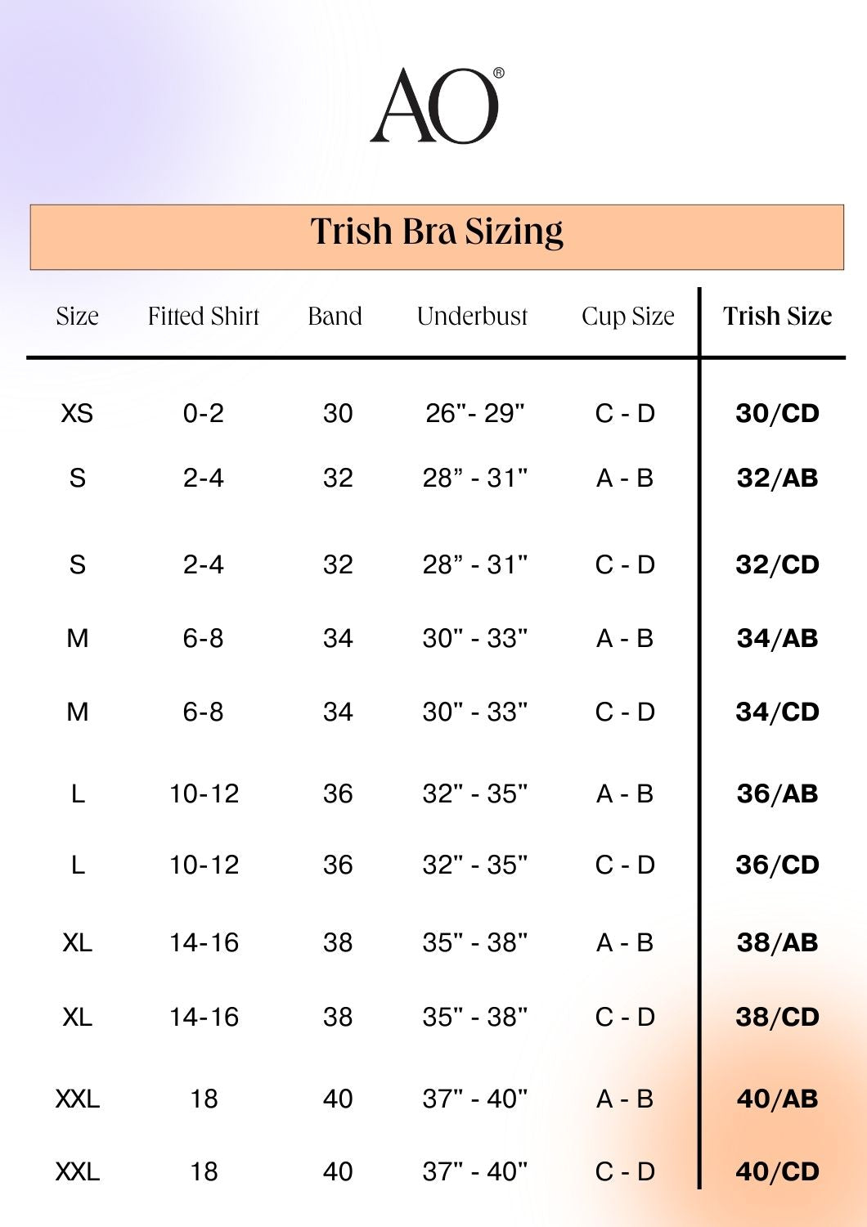Click the 38/CD Trish size value
867x1227 pixels.
[x=777, y=1017]
